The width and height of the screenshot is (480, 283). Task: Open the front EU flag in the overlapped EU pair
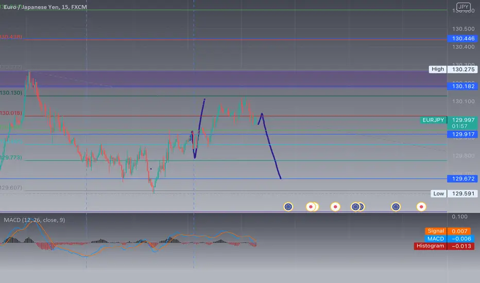tap(355, 207)
